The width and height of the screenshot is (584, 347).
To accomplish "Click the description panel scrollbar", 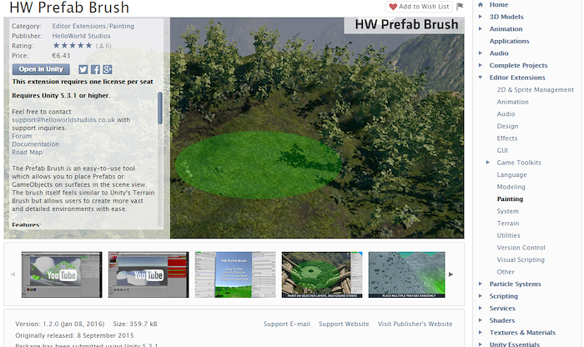I will tap(160, 108).
